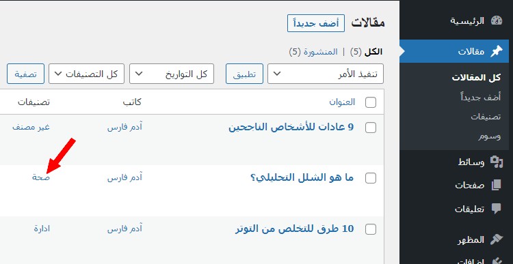This screenshot has width=513, height=264.
Task: Open the Media (وسائط) icon
Action: (x=497, y=162)
